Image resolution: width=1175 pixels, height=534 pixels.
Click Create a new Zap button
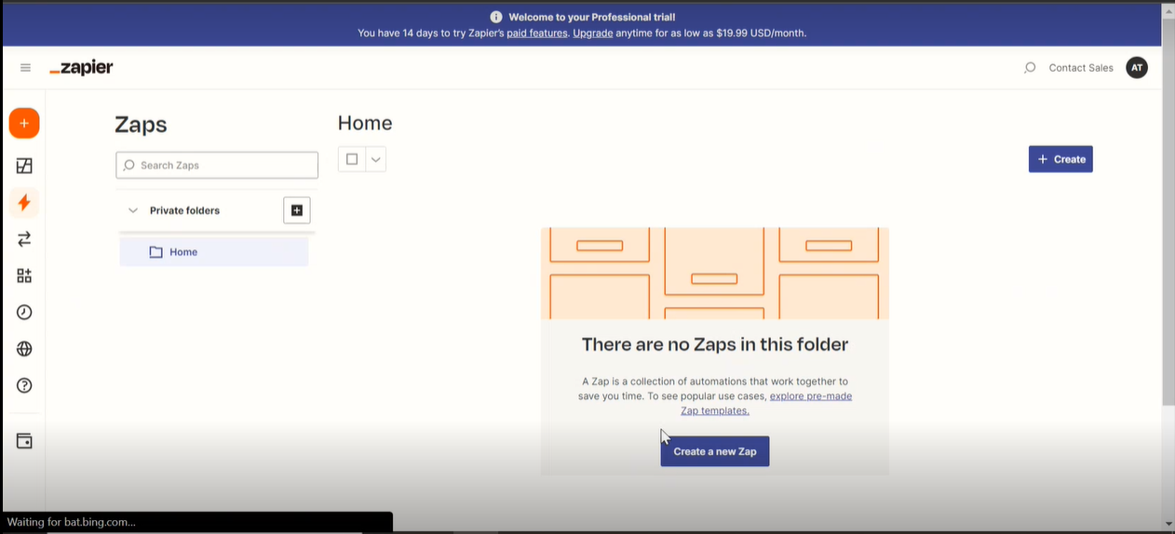(x=715, y=451)
